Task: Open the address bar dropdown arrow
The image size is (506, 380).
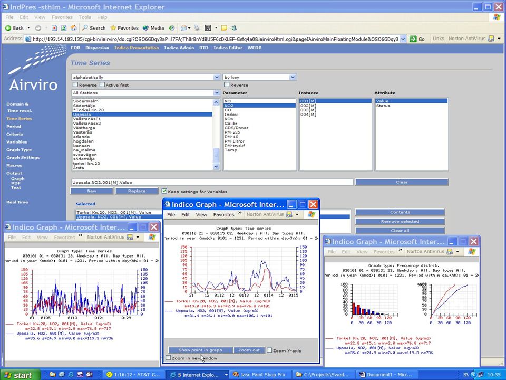Action: [403, 39]
